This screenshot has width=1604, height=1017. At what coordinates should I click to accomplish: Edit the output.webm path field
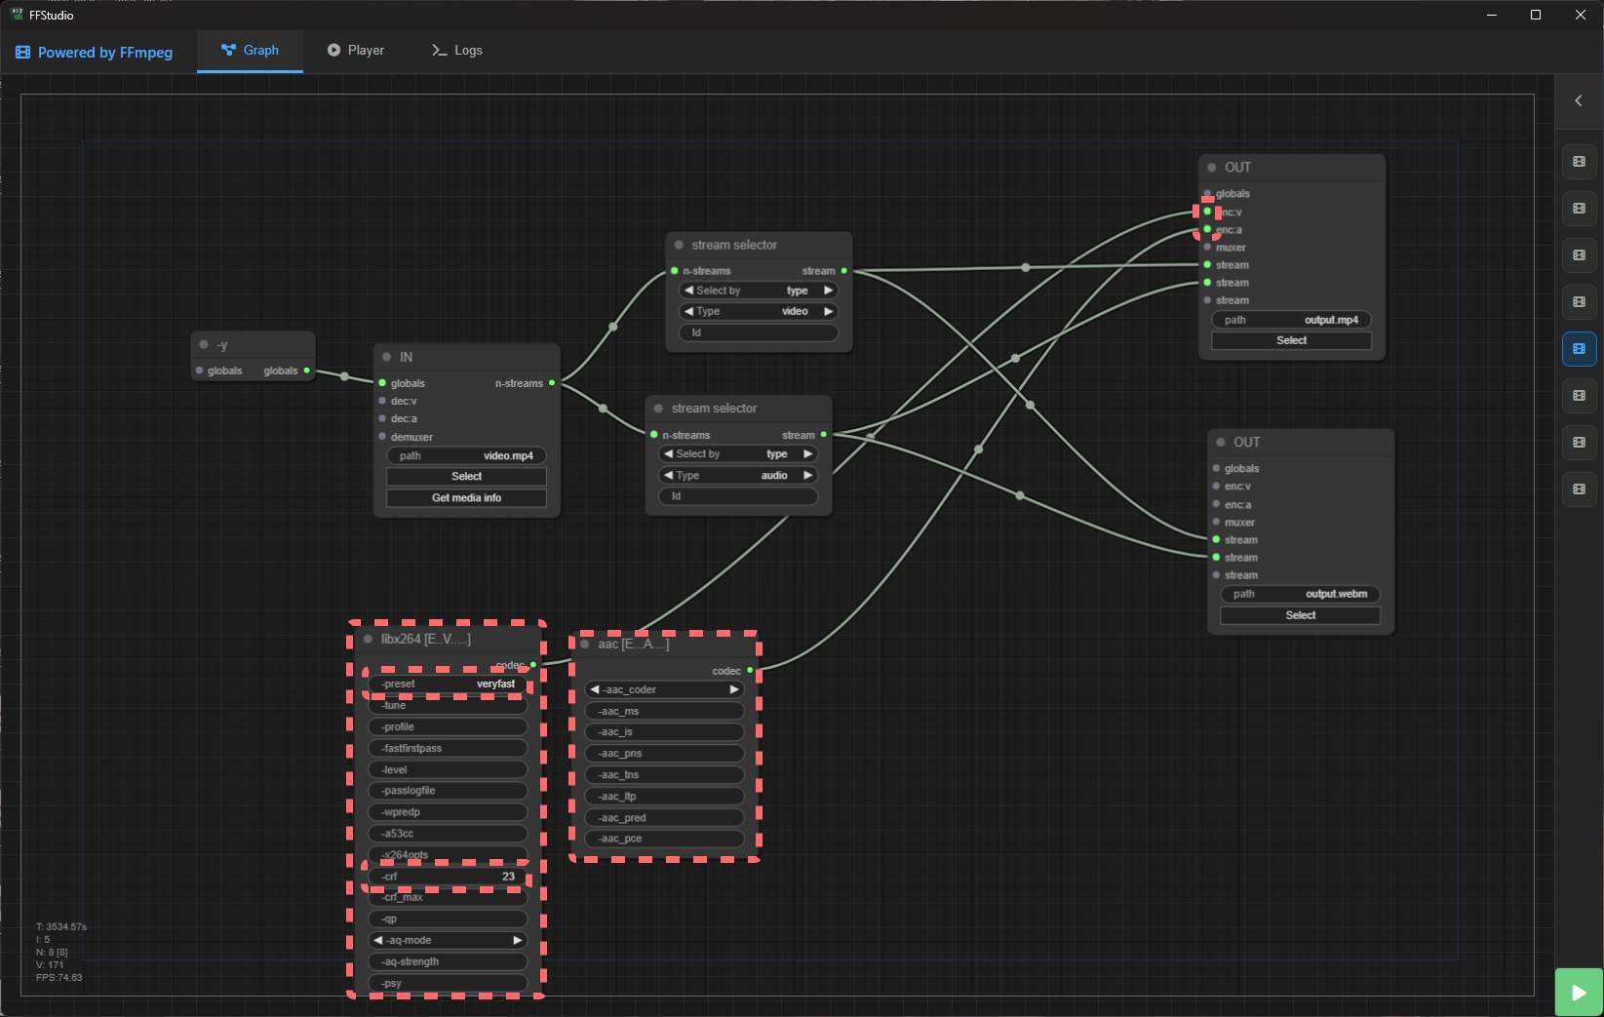pos(1300,594)
